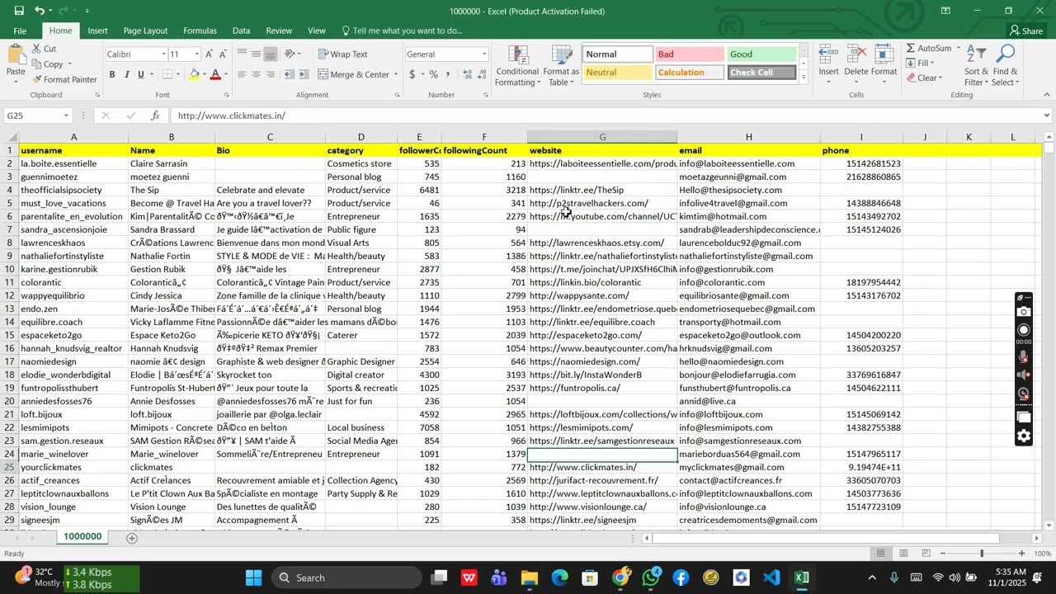Image resolution: width=1056 pixels, height=594 pixels.
Task: Open Visual Studio Code from taskbar
Action: click(x=771, y=577)
